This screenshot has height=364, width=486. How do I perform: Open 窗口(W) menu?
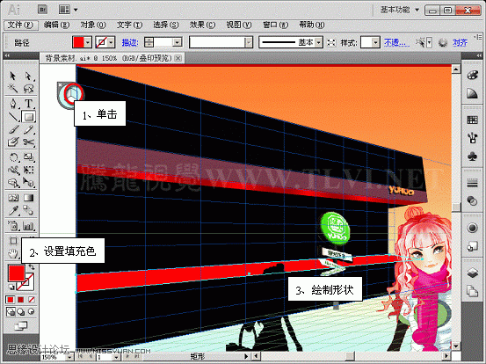click(x=275, y=25)
